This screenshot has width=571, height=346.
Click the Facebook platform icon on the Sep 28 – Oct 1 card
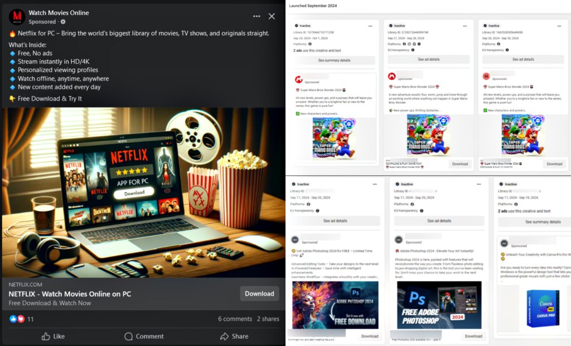[310, 44]
